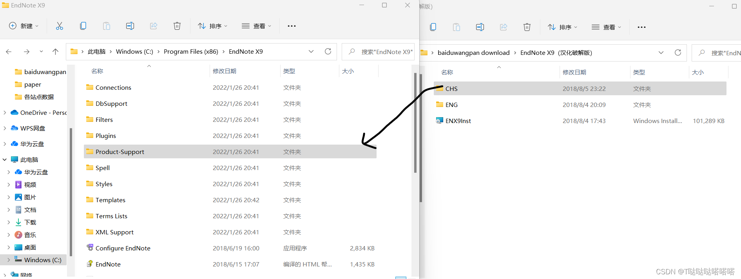Viewport: 741px width, 279px height.
Task: Click the Paste icon in left window toolbar
Action: [107, 26]
